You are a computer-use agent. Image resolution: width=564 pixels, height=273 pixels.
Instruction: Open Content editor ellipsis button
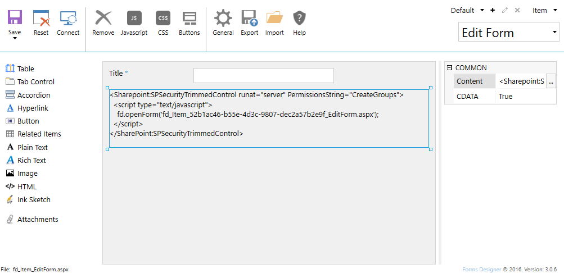pyautogui.click(x=551, y=81)
